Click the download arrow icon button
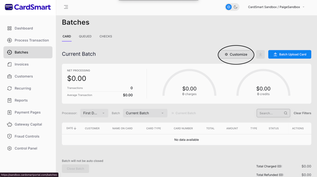The width and height of the screenshot is (317, 177). (260, 55)
